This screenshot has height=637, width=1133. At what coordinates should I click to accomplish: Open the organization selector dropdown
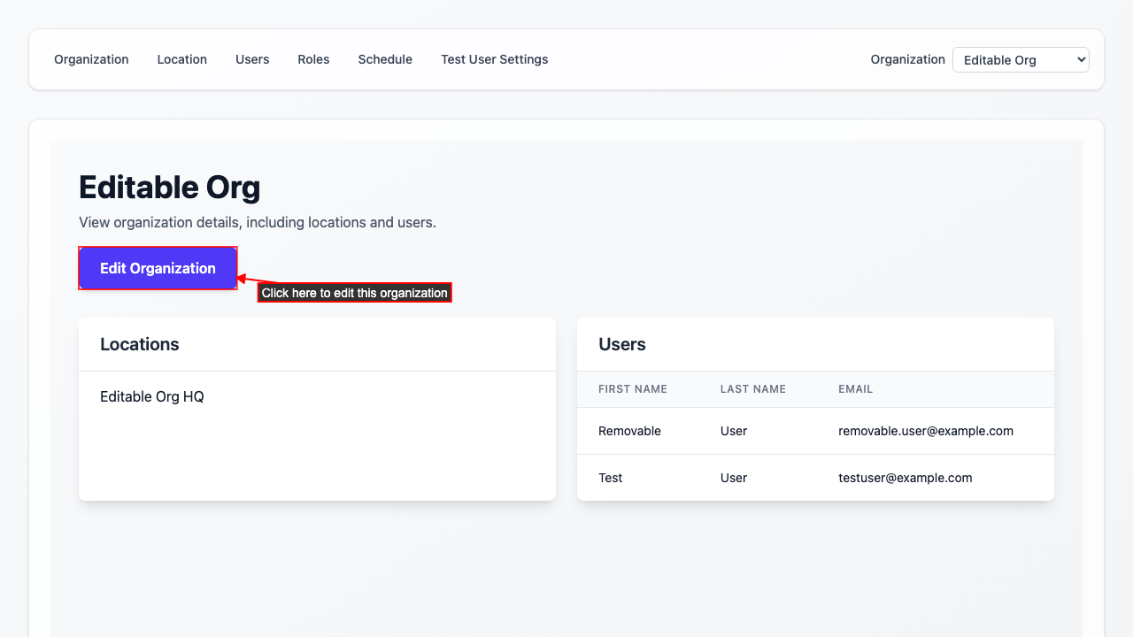pyautogui.click(x=1021, y=59)
